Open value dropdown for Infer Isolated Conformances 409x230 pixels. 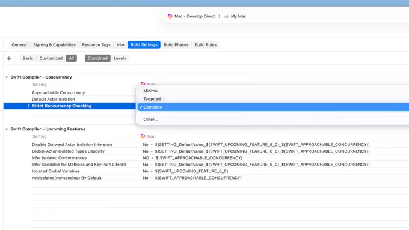(192, 158)
